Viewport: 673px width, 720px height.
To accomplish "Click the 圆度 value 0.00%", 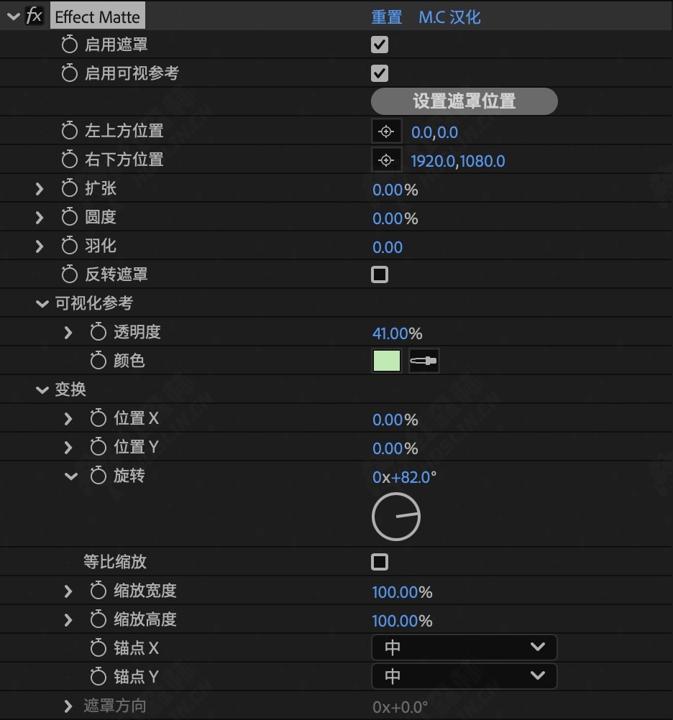I will [395, 218].
